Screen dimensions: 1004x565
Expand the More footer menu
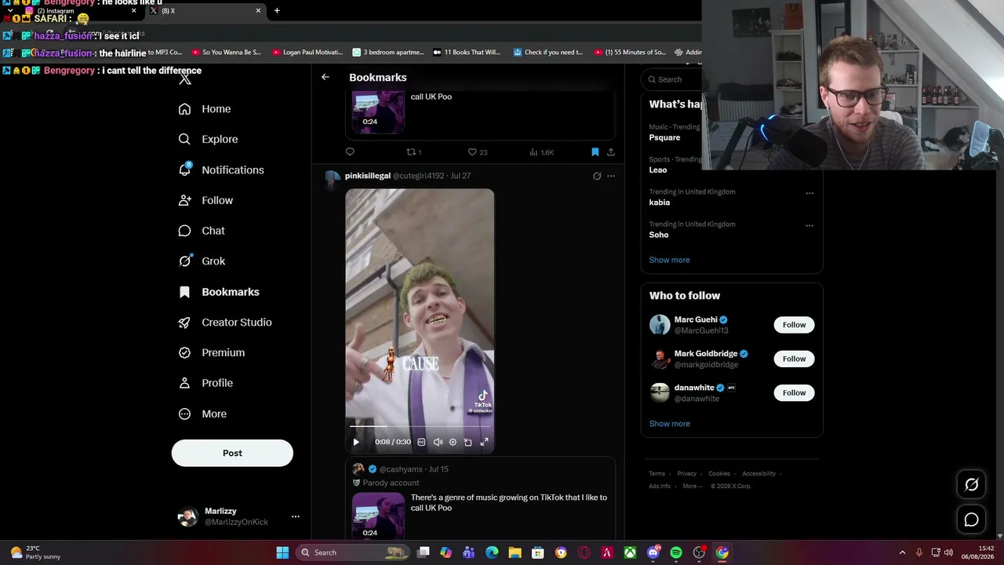coord(693,487)
